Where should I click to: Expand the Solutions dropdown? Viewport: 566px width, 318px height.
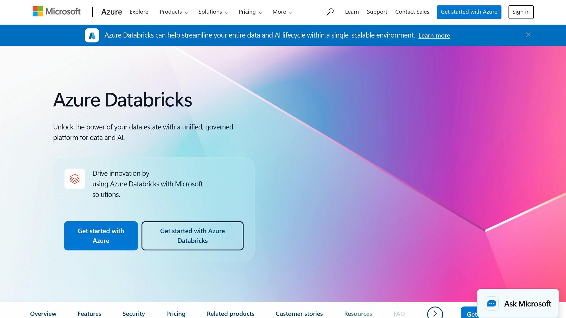(x=213, y=12)
